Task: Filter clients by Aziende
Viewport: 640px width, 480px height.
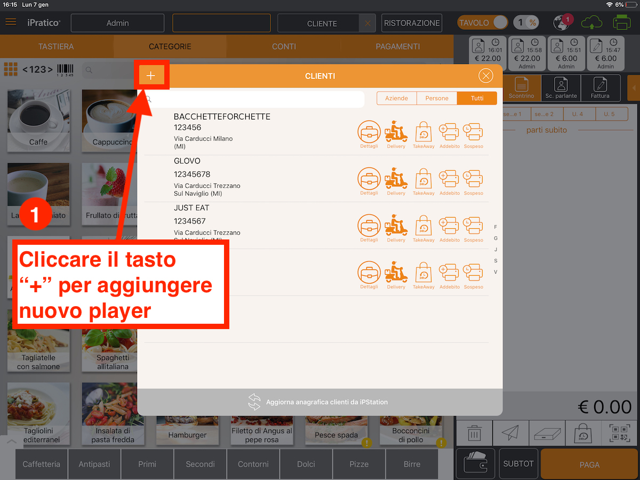Action: coord(397,98)
